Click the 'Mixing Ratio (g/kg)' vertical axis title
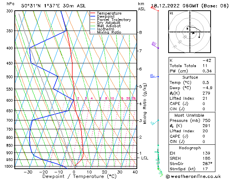232x179 pixels. pyautogui.click(x=145, y=103)
